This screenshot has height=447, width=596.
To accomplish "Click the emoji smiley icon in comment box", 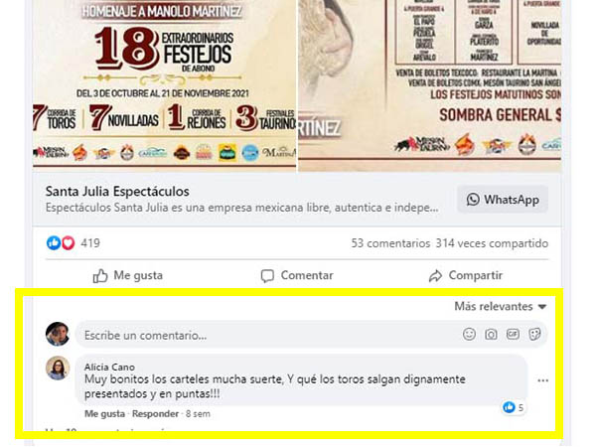I will pyautogui.click(x=469, y=334).
